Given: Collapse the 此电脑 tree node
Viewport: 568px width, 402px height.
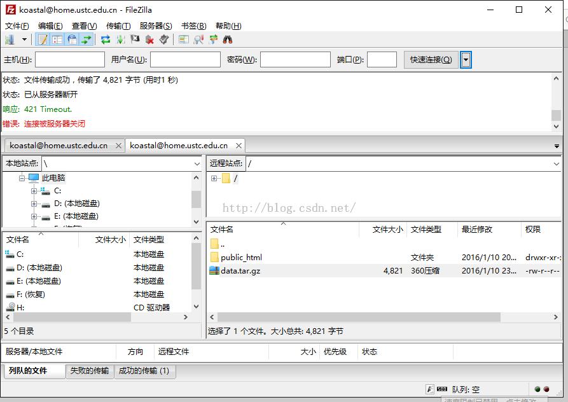Looking at the screenshot, I should pos(22,178).
